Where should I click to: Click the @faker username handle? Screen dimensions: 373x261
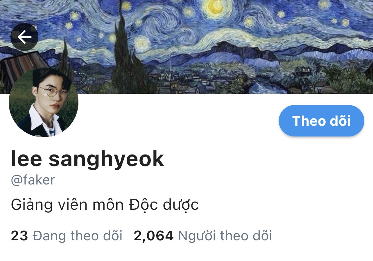point(33,180)
